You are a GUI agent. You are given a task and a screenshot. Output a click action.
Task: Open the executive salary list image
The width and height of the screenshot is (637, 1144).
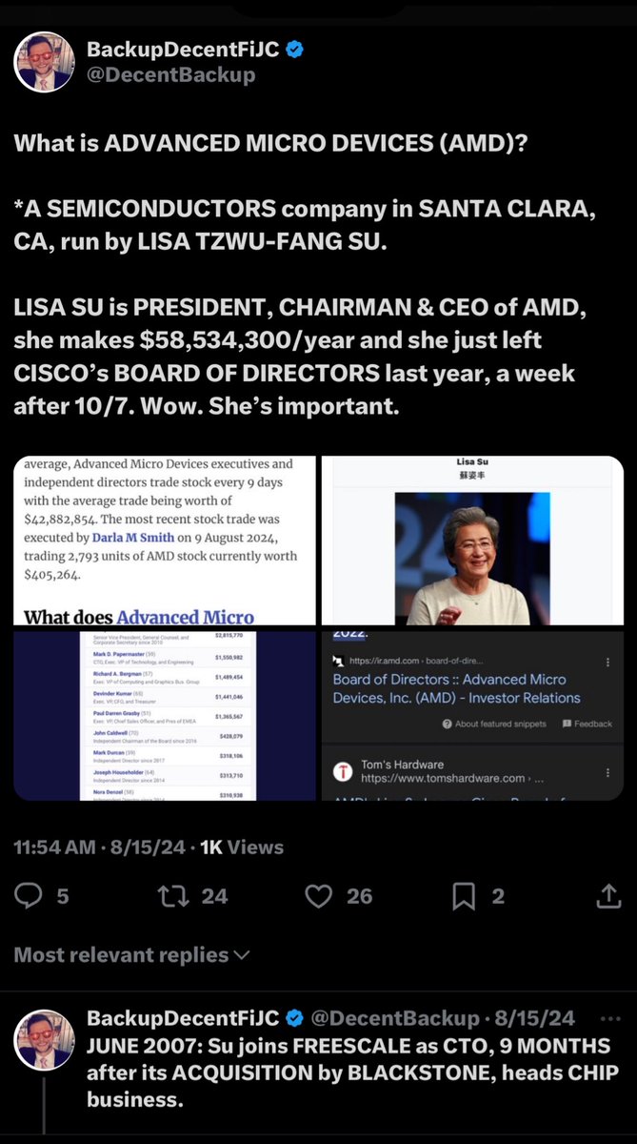tap(164, 715)
